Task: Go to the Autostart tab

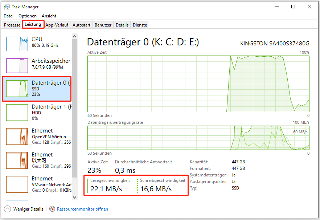Action: click(x=81, y=25)
